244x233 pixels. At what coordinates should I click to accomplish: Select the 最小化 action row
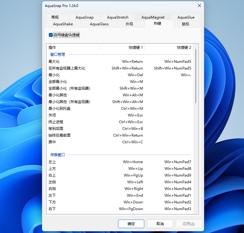point(120,75)
